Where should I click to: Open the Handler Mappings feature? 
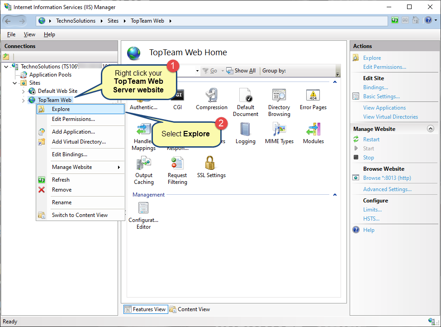(143, 137)
